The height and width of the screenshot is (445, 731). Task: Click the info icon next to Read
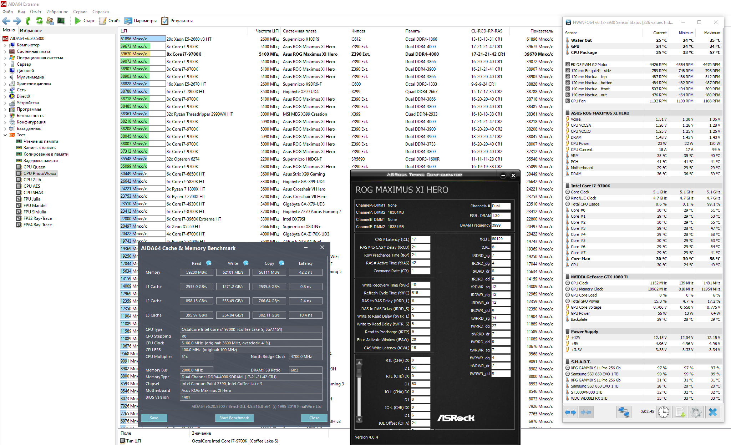pos(209,263)
